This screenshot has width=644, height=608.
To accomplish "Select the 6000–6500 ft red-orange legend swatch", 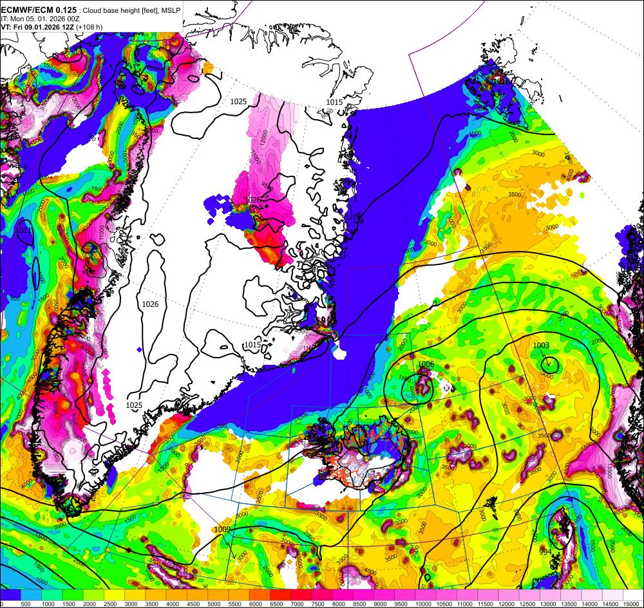I will click(260, 595).
